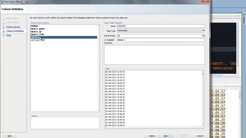This screenshot has height=138, width=246.
Task: Click the Back button
Action: point(151,136)
